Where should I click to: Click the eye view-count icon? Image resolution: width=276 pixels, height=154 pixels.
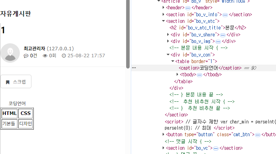[x=45, y=56]
